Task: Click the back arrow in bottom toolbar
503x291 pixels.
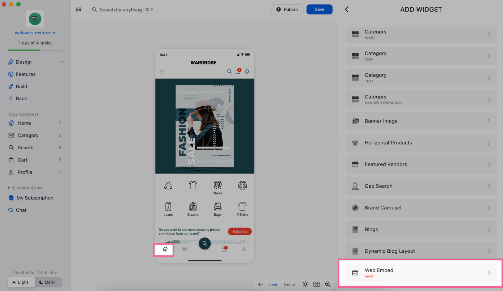Action: click(x=260, y=284)
